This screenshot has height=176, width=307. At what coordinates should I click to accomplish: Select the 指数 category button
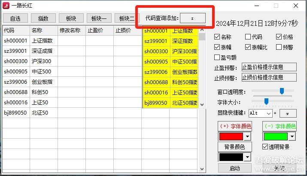click(x=43, y=18)
